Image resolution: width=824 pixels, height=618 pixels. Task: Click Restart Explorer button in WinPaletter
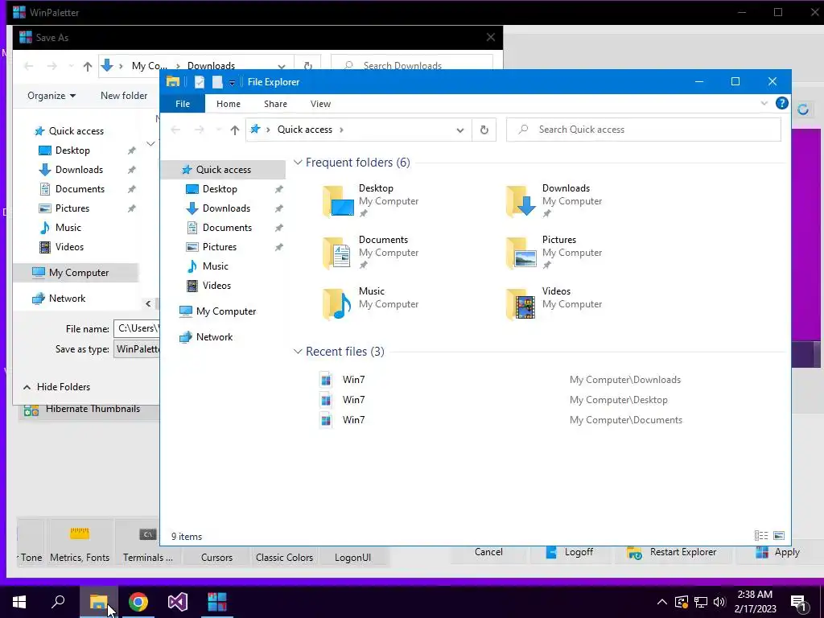pos(672,552)
